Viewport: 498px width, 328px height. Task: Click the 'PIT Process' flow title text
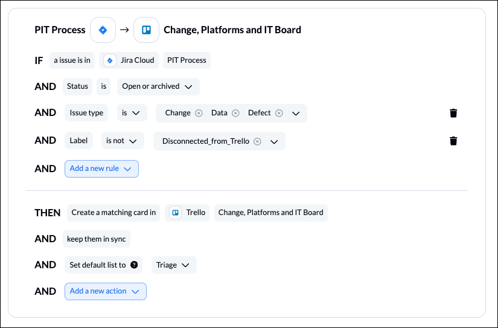coord(60,30)
